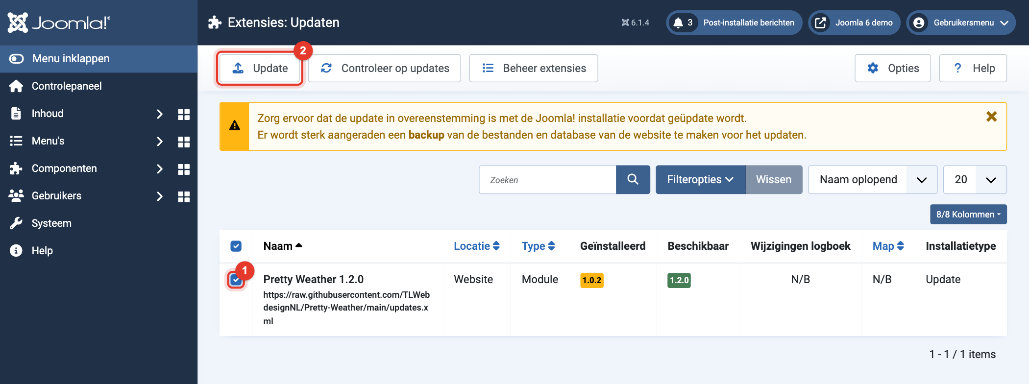Open the Opties settings button
The height and width of the screenshot is (384, 1029).
click(893, 68)
